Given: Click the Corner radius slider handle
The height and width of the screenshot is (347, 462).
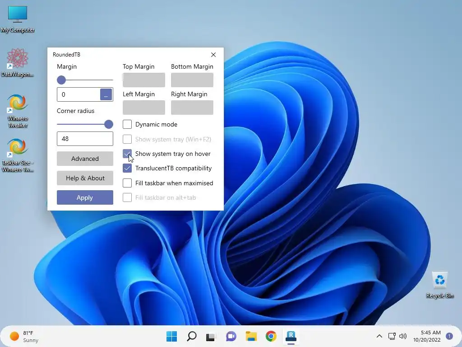Looking at the screenshot, I should point(109,124).
